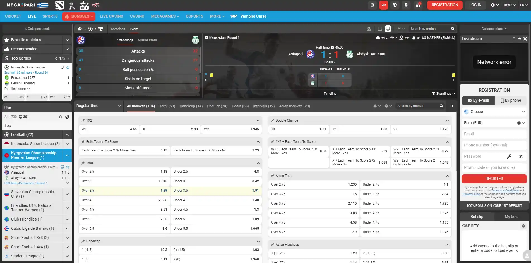Click the globe icon in Live panel
This screenshot has height=263, width=531.
tap(67, 117)
